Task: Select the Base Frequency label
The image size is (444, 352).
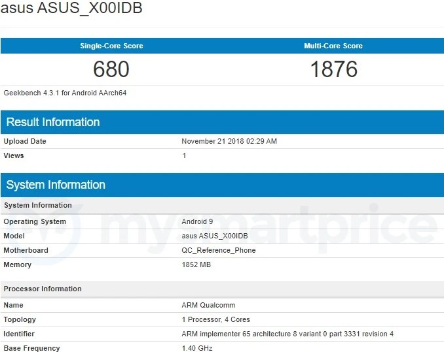Action: (x=31, y=348)
